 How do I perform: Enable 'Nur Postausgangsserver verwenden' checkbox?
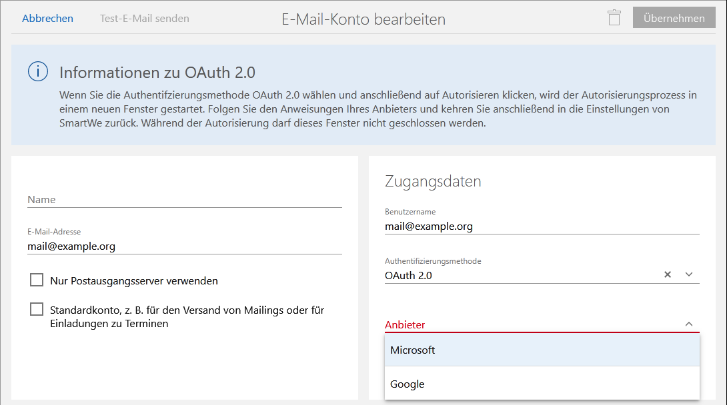coord(37,280)
